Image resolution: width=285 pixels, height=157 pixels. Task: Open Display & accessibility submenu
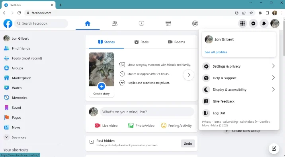[x=239, y=89]
